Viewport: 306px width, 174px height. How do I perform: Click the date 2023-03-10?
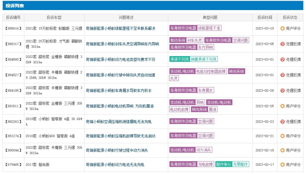pyautogui.click(x=265, y=28)
